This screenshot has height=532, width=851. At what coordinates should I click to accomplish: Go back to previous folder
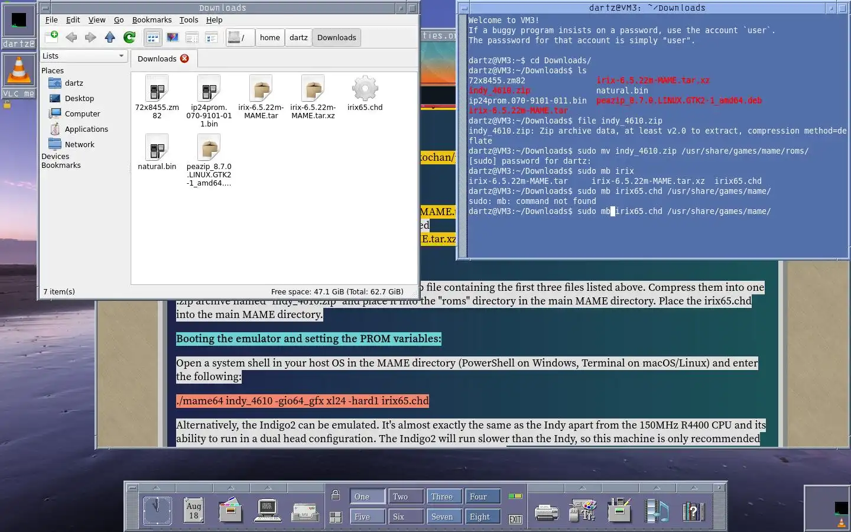[x=72, y=37]
